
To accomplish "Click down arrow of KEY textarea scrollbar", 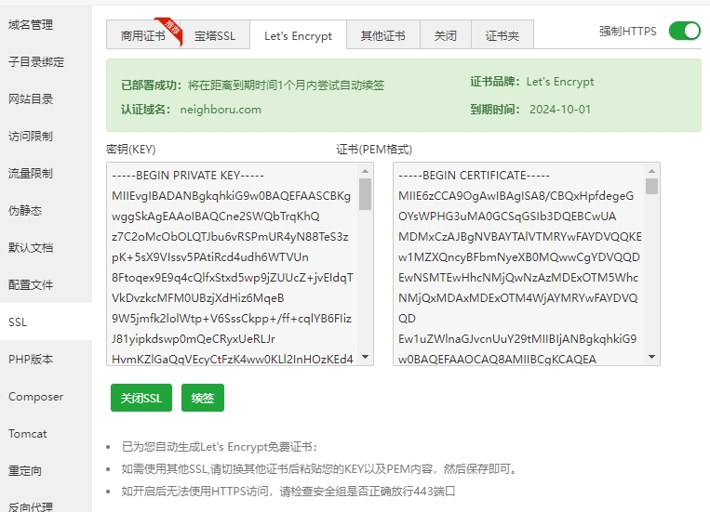I will point(365,358).
